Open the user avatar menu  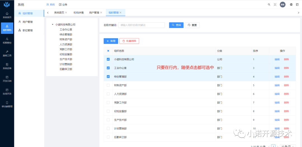(x=282, y=5)
